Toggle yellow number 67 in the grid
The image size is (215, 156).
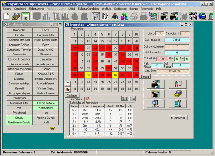click(116, 75)
